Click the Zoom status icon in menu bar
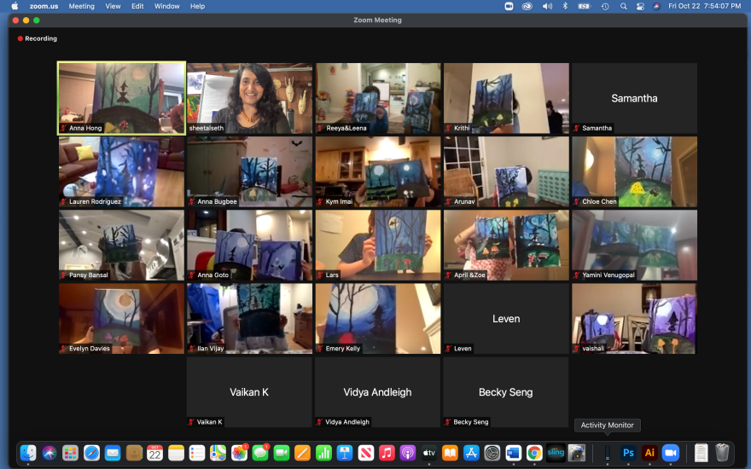Screen dimensions: 751x469 tap(509, 6)
